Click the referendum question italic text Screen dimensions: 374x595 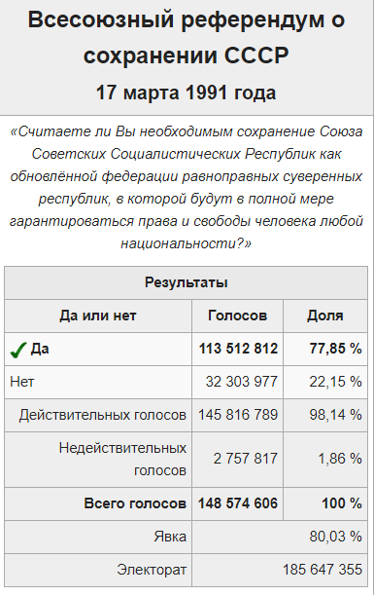point(187,187)
